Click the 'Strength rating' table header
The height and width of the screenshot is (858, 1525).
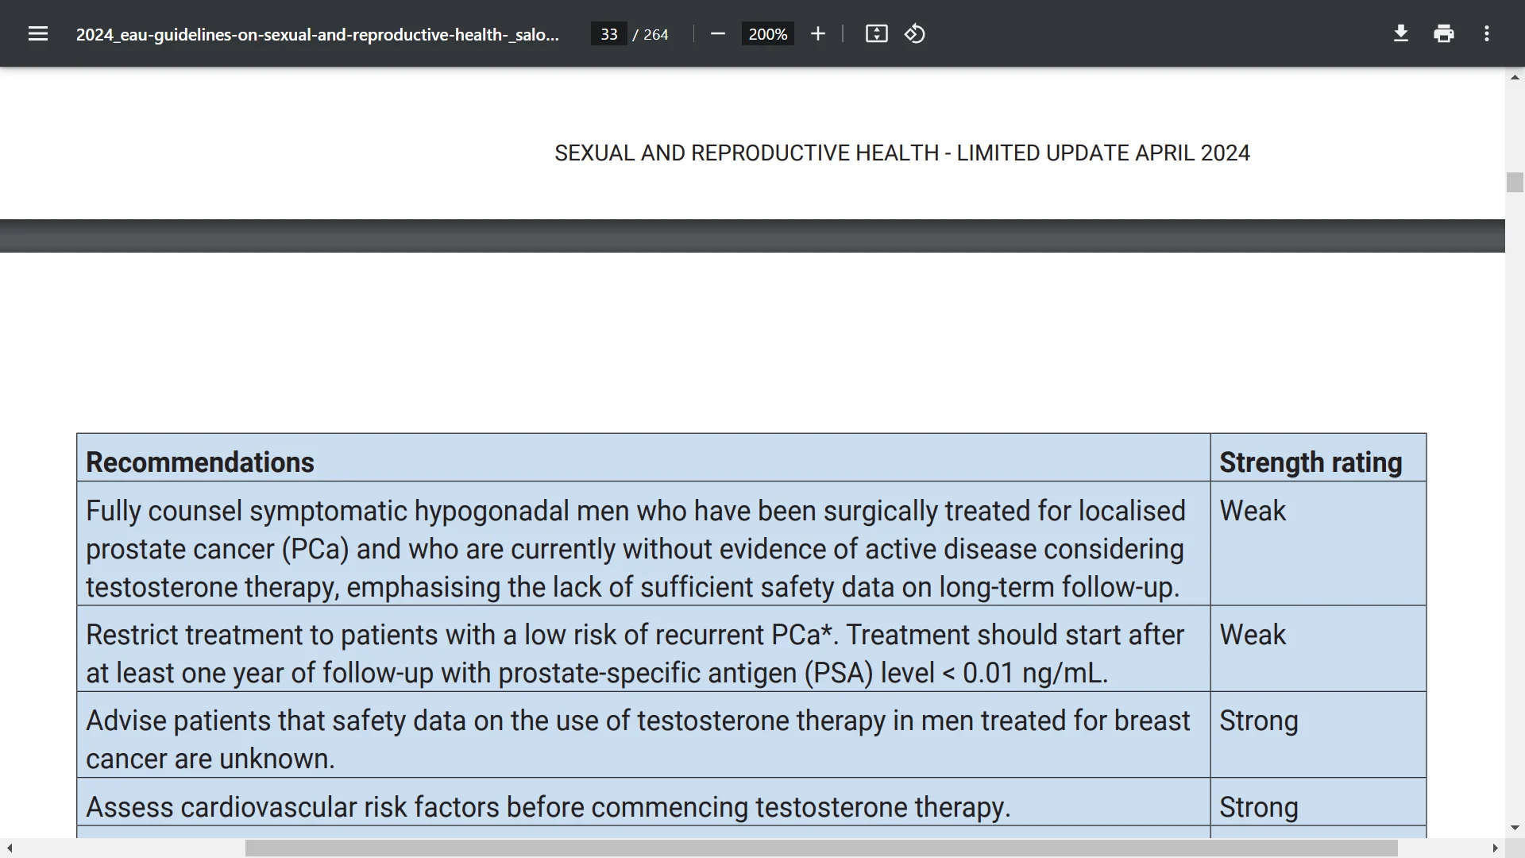coord(1311,462)
